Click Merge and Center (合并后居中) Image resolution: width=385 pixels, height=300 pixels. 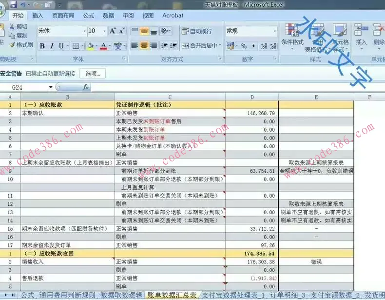(200, 45)
